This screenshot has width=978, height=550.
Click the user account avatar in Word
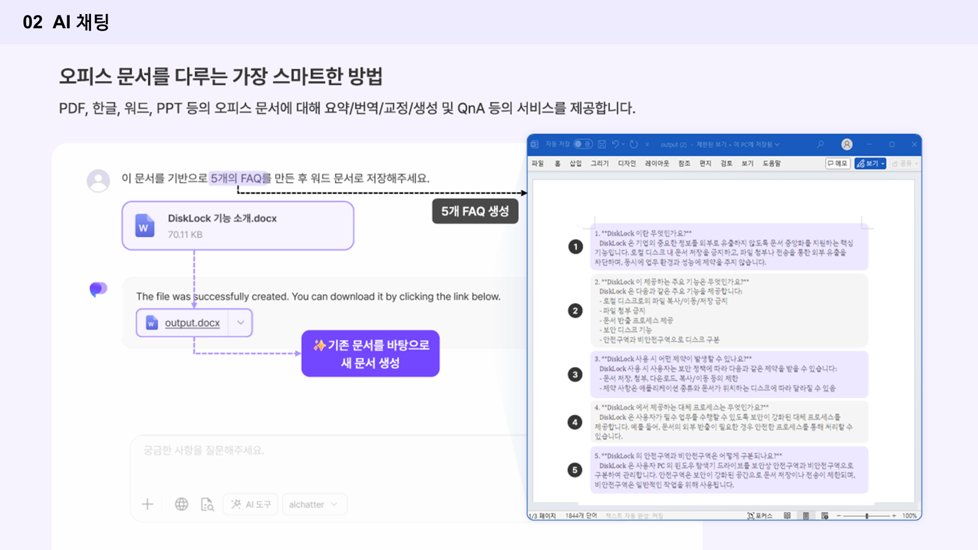coord(847,144)
